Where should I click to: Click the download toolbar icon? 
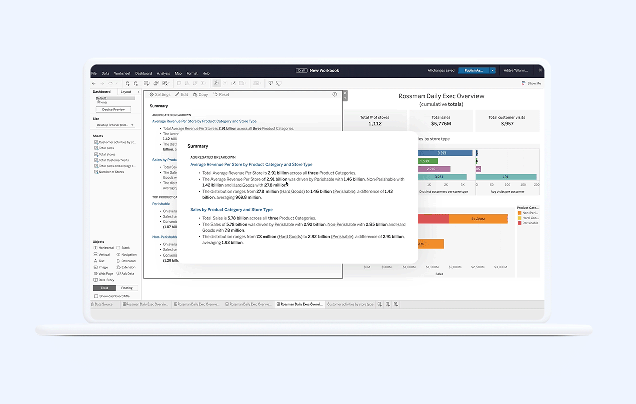pos(270,83)
